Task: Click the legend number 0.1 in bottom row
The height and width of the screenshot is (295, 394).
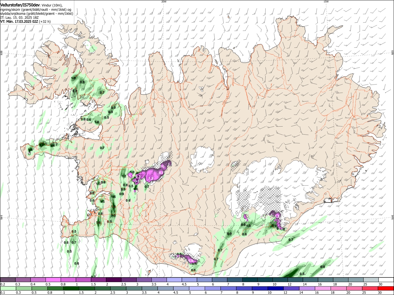Action: [2, 293]
